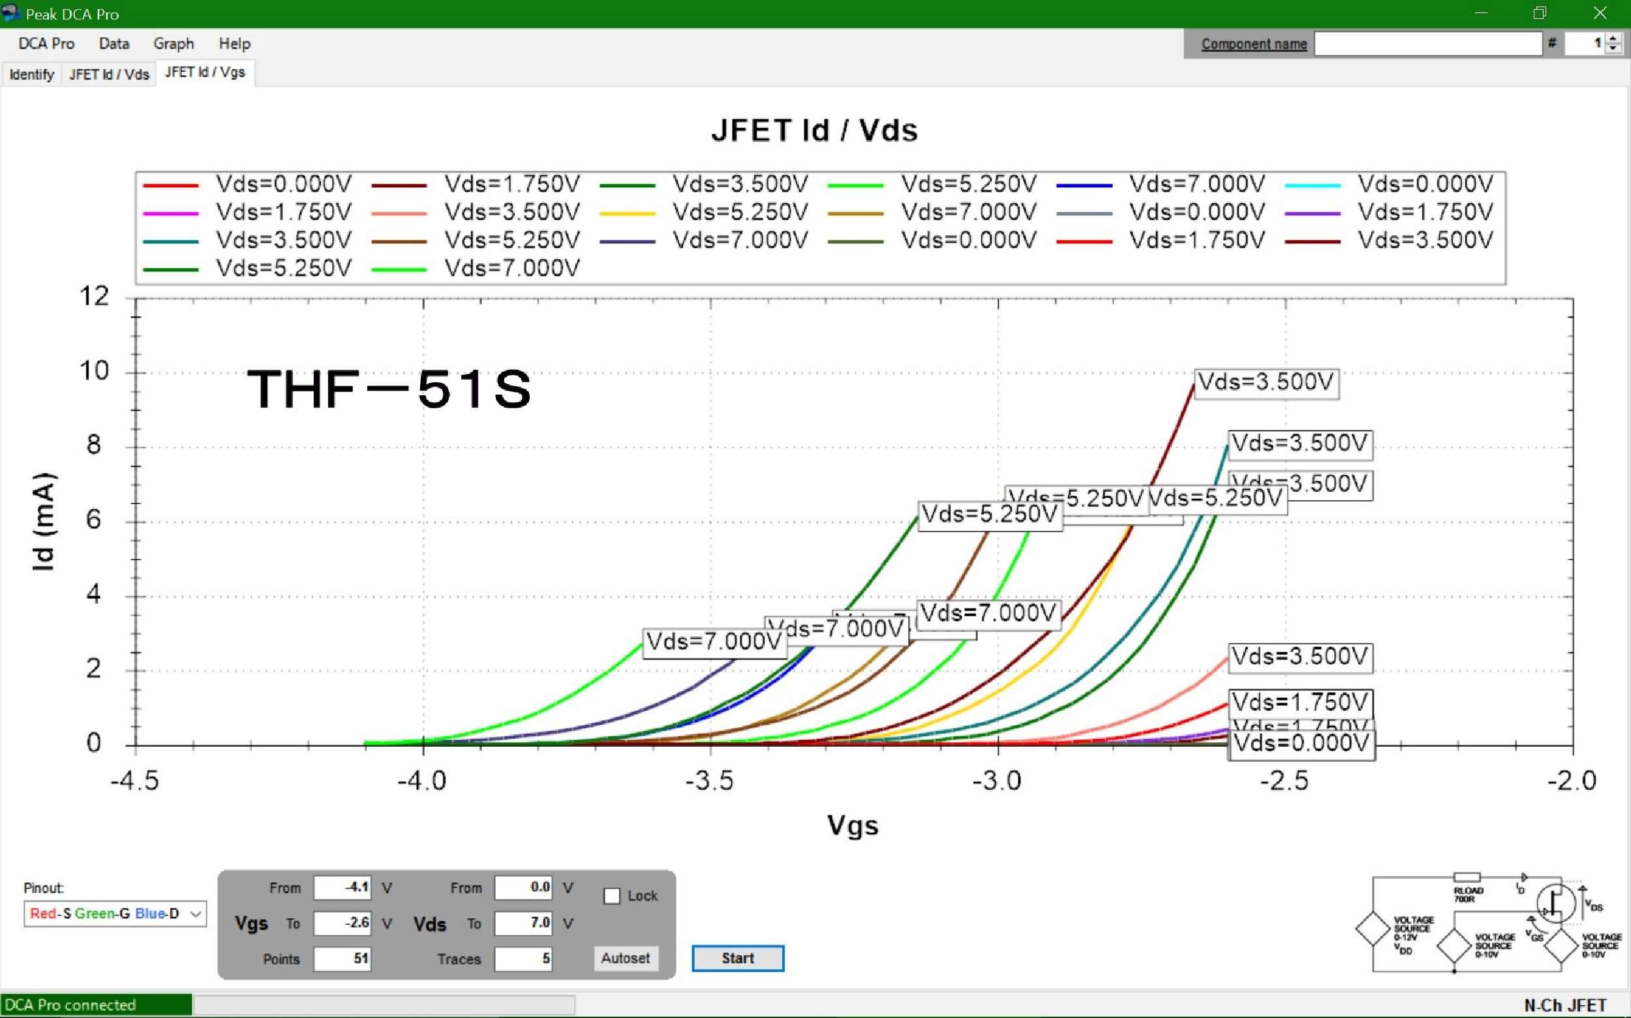Screen dimensions: 1631x1018
Task: Click the blue Vds=7.000V legend swatch
Action: click(x=1084, y=185)
